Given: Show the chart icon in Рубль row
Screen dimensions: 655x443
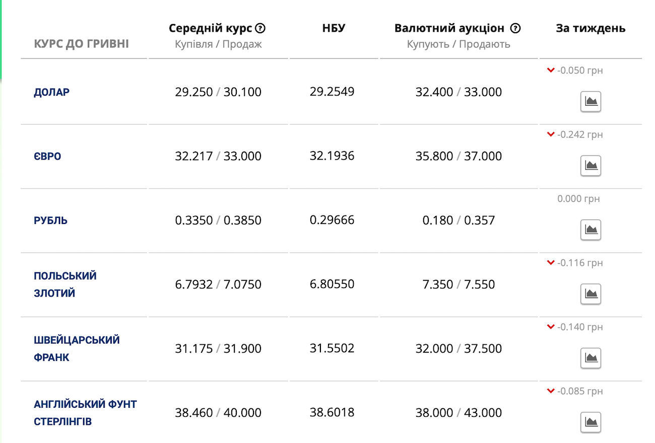Looking at the screenshot, I should click(x=591, y=230).
